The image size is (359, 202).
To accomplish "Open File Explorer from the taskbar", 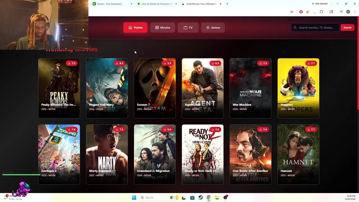I will tap(217, 198).
